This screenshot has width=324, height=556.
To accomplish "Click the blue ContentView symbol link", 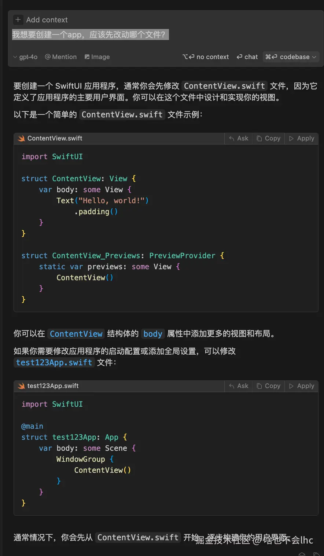I will coord(76,334).
